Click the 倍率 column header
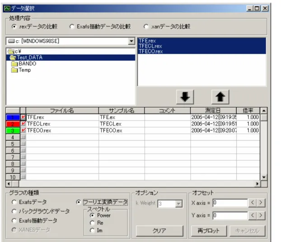The height and width of the screenshot is (242, 281). tap(248, 111)
